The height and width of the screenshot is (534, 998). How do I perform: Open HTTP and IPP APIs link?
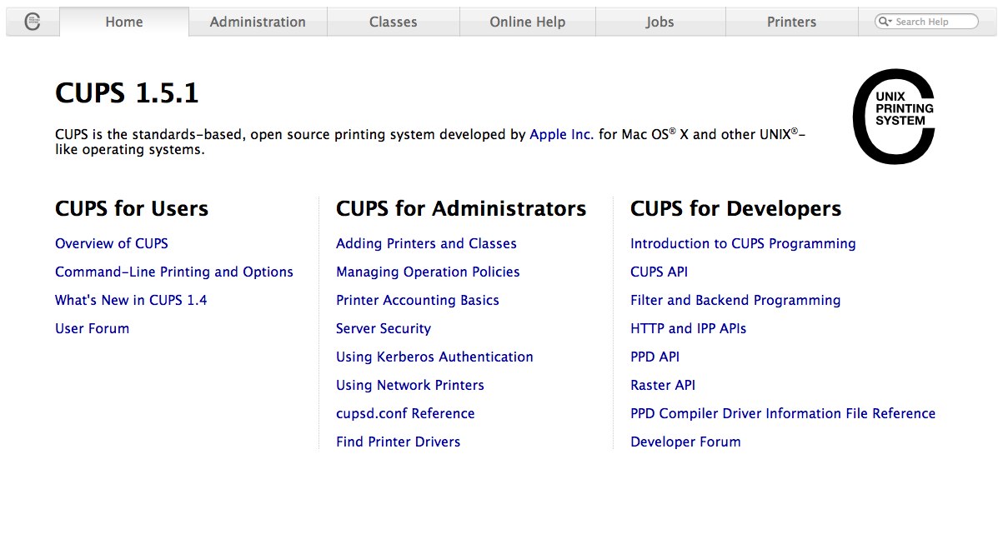pyautogui.click(x=688, y=329)
